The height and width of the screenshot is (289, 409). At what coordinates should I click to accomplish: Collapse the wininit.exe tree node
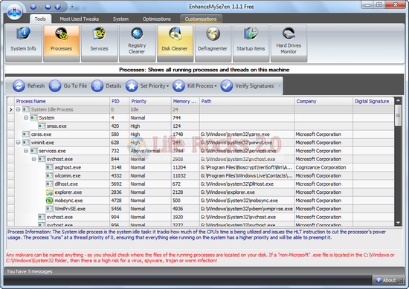pos(18,143)
